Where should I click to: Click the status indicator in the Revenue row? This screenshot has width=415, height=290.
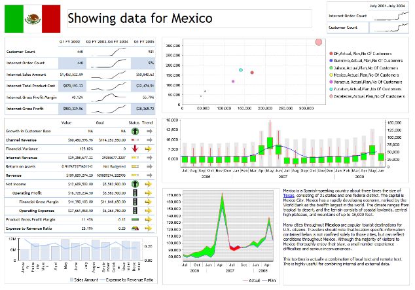(x=135, y=175)
